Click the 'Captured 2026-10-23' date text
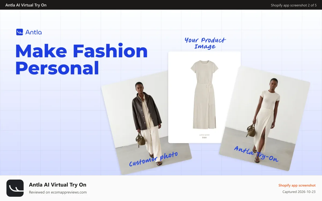Screen dimensions: 322x201 pos(299,192)
